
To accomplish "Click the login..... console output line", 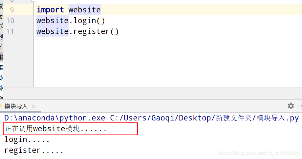I will (27, 140).
